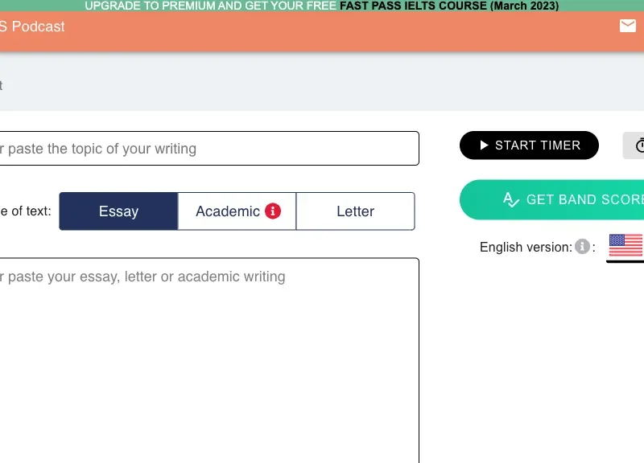644x463 pixels.
Task: Open the IELTS Podcast header link
Action: click(32, 26)
